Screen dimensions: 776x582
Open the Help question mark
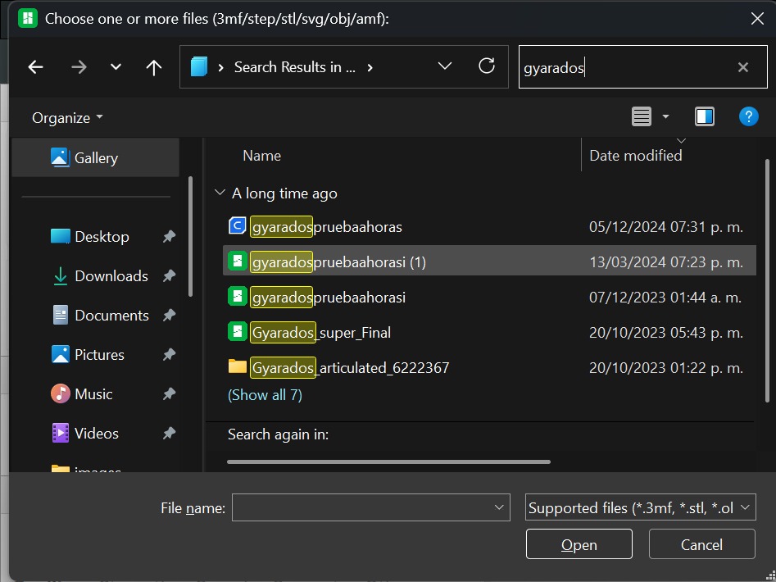[748, 116]
